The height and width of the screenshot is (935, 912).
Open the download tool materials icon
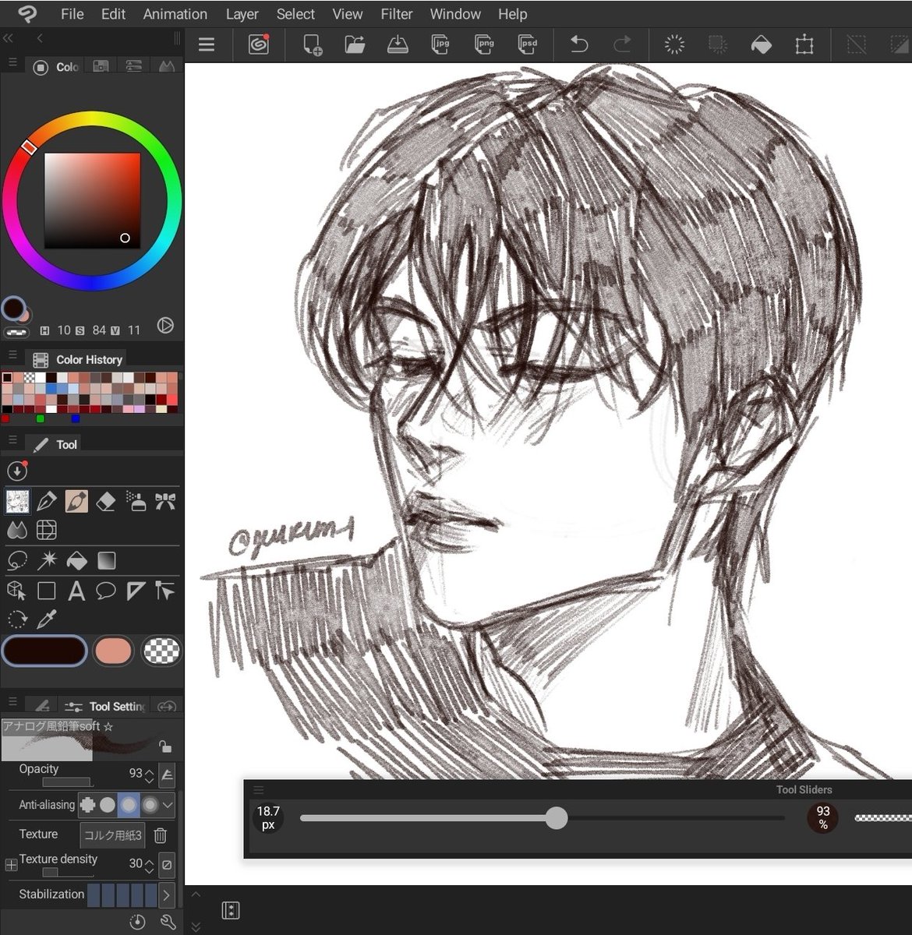pyautogui.click(x=17, y=470)
